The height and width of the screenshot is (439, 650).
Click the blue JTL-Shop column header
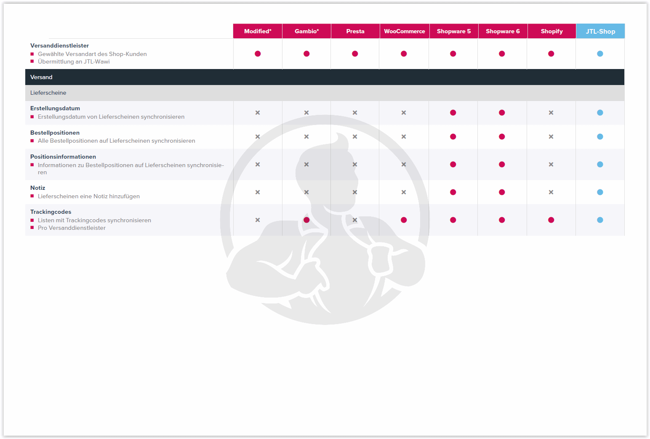pyautogui.click(x=600, y=31)
